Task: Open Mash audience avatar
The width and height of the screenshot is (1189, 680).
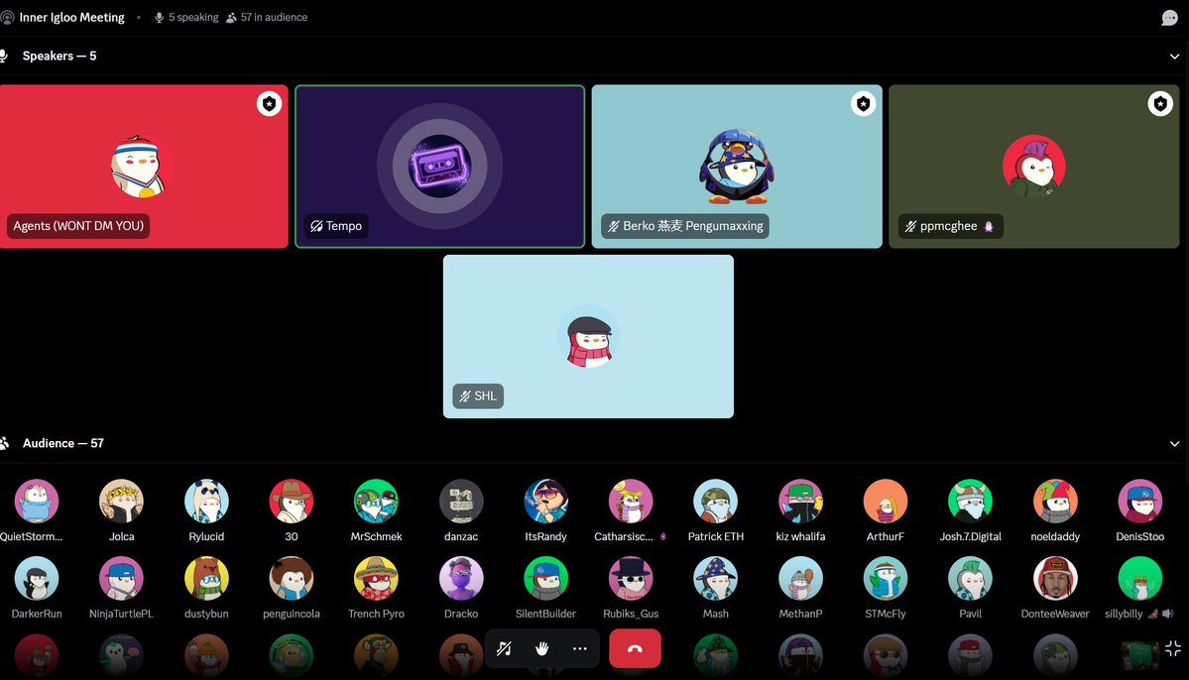Action: [x=716, y=579]
